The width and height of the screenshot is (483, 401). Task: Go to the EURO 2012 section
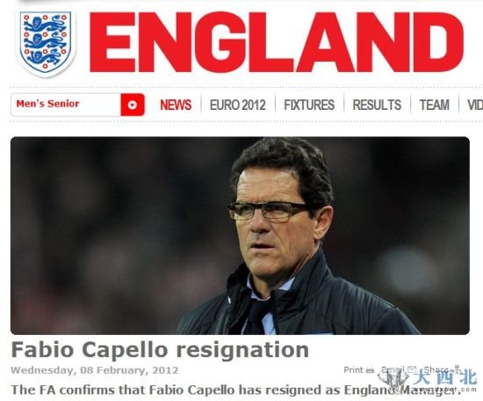point(237,105)
